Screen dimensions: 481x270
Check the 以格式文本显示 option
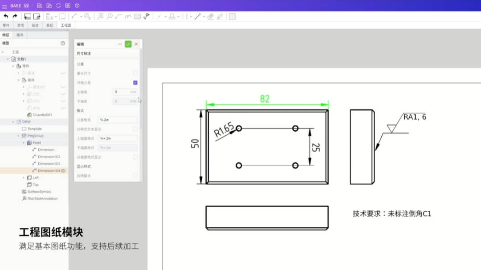[135, 129]
